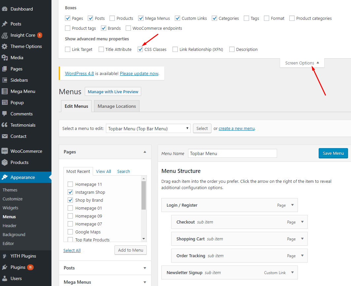Image resolution: width=351 pixels, height=286 pixels.
Task: Expand Newsletter Signup menu item
Action: [x=292, y=272]
